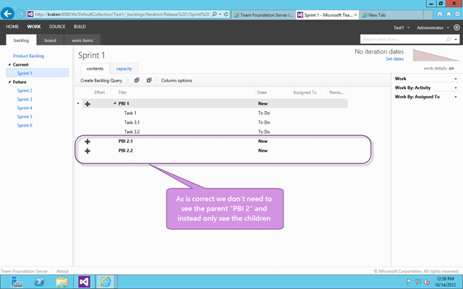Go to the HOME hub
The image size is (463, 289).
(12, 27)
